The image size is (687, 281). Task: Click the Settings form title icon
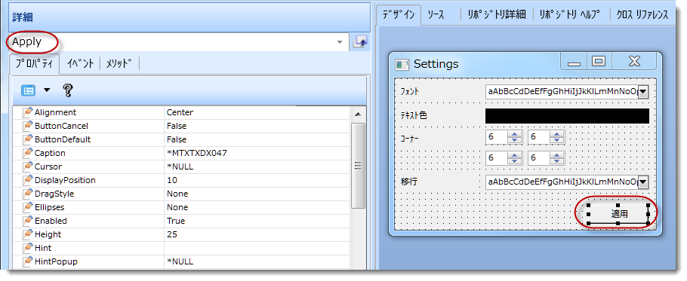pyautogui.click(x=402, y=64)
